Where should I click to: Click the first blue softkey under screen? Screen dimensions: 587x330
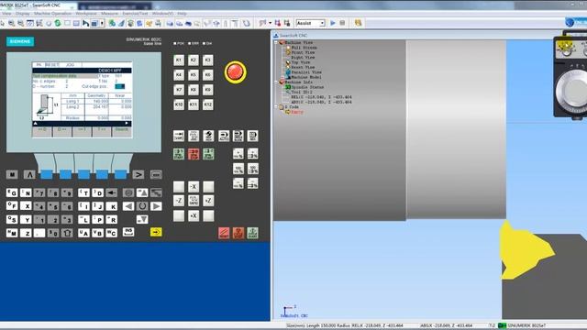point(47,174)
